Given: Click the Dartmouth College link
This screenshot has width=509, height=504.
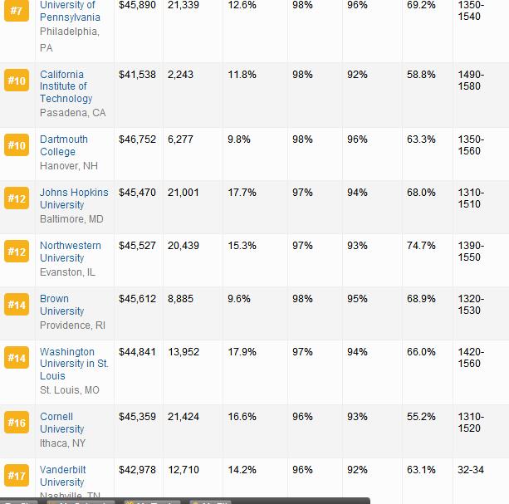Looking at the screenshot, I should click(x=63, y=145).
